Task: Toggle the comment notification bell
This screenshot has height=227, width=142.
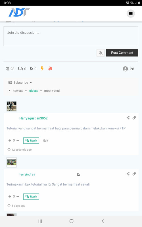Action: pos(101,53)
